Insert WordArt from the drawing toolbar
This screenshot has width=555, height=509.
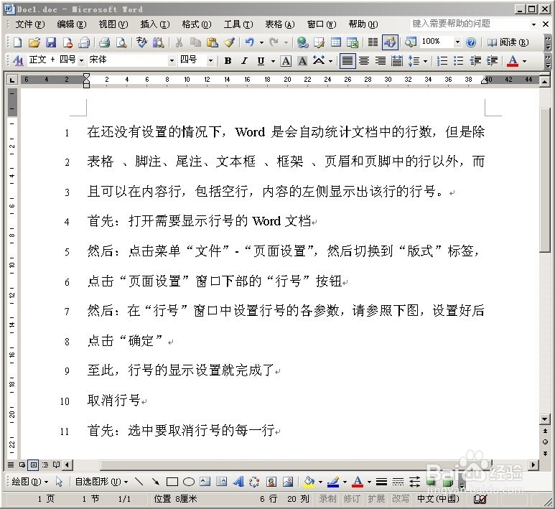tap(238, 482)
